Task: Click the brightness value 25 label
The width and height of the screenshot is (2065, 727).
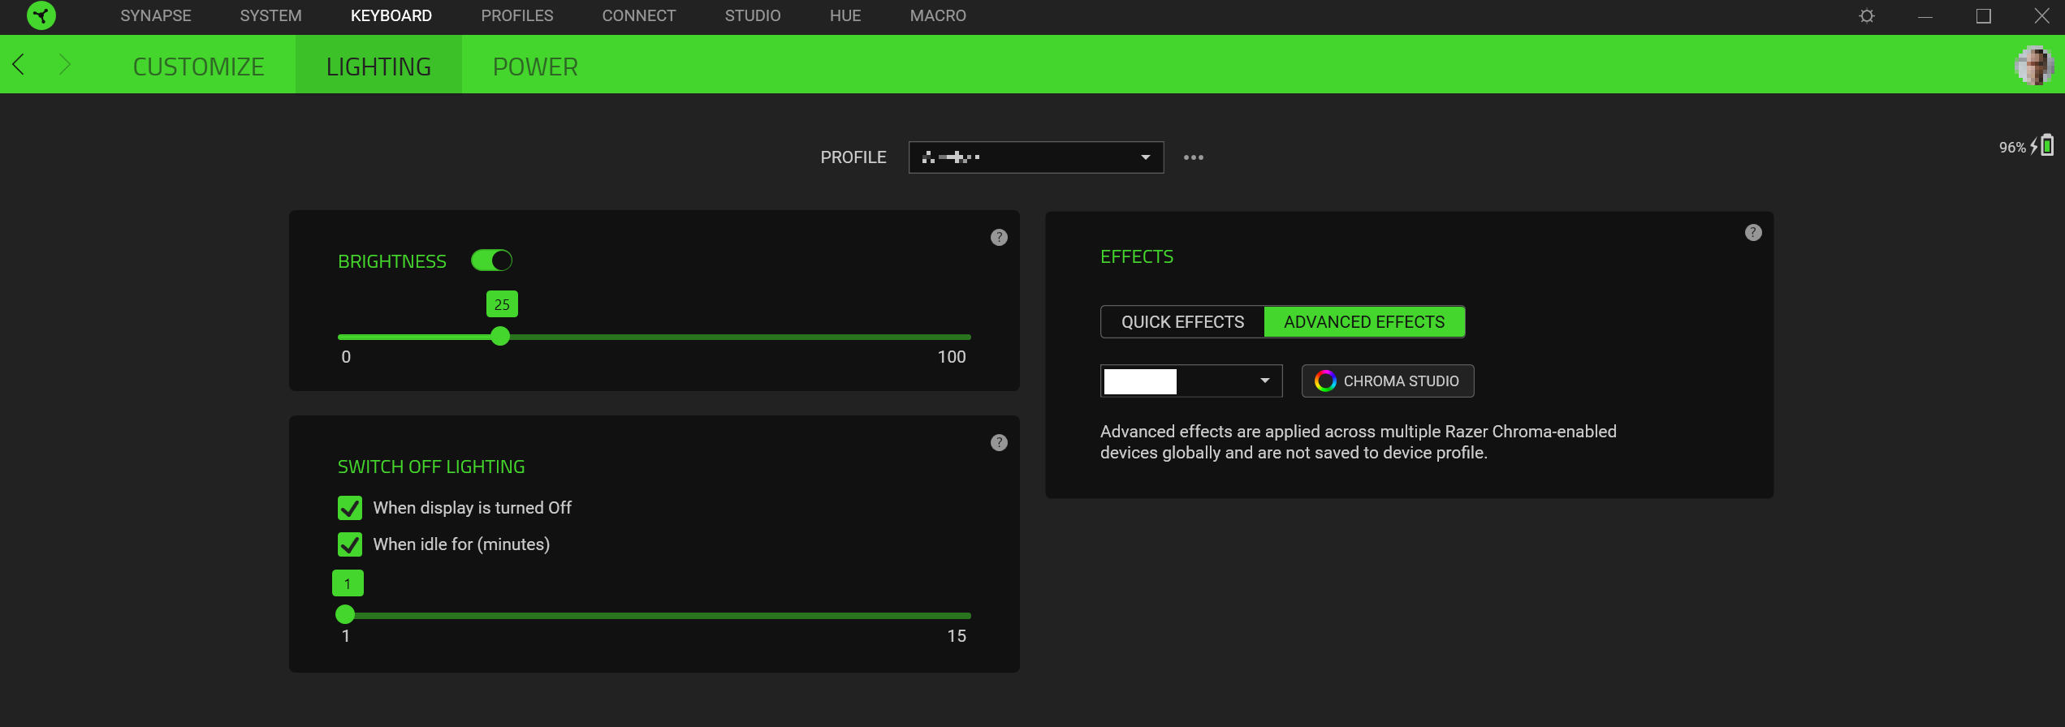Action: click(502, 304)
